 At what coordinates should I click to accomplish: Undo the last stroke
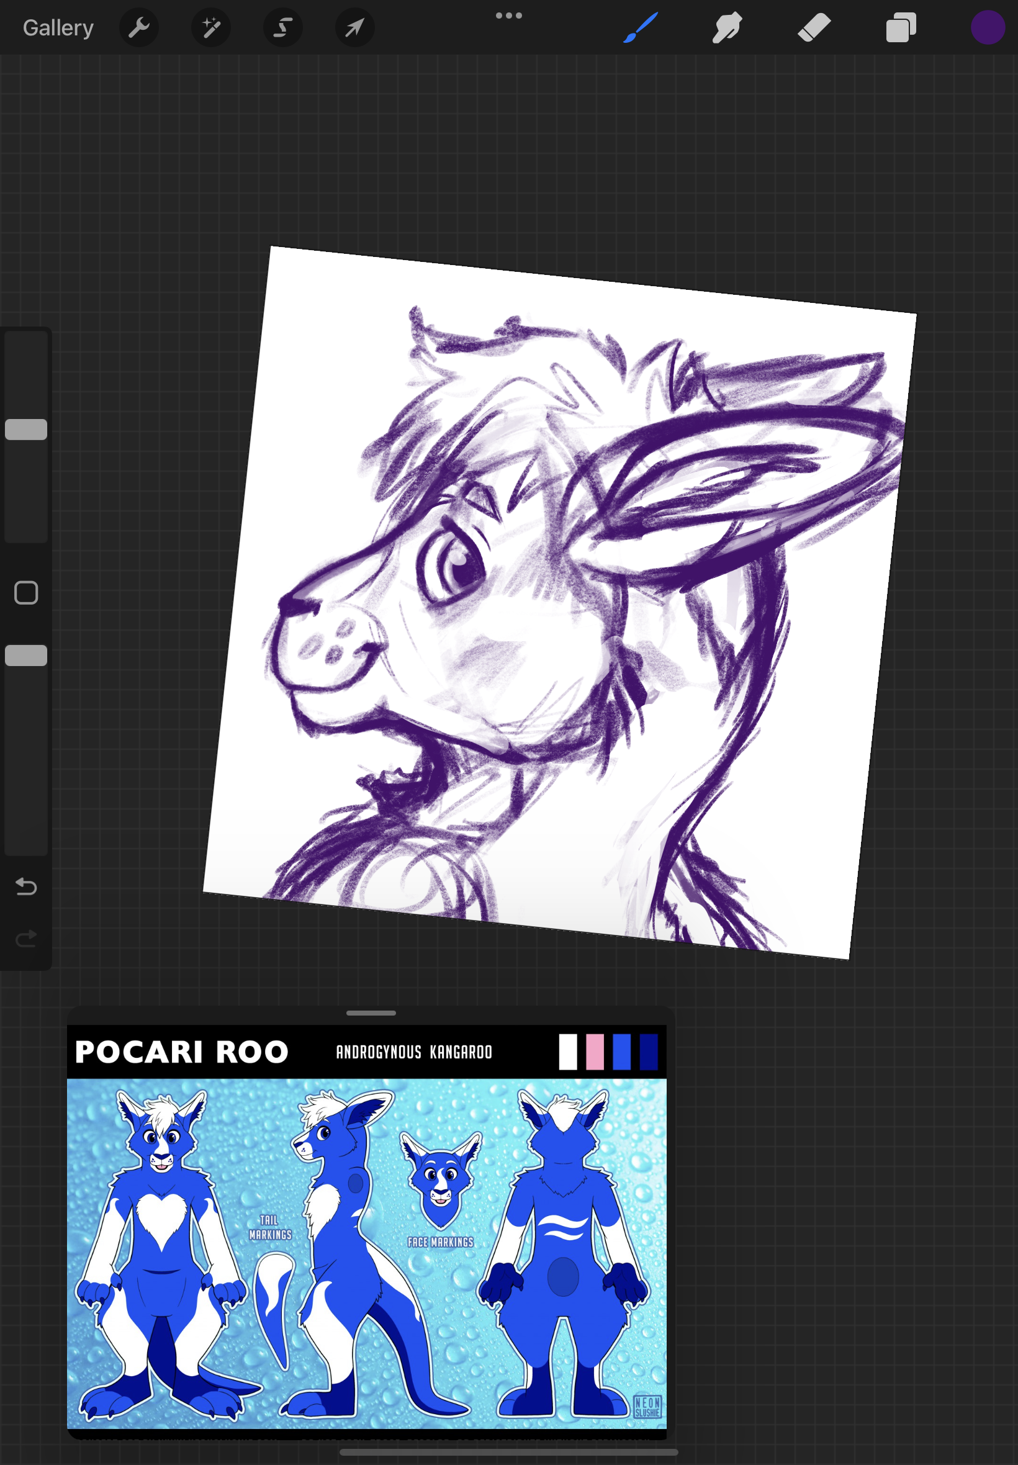click(x=26, y=886)
